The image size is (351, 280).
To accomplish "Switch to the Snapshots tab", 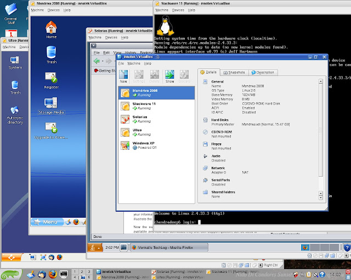I will pos(234,73).
